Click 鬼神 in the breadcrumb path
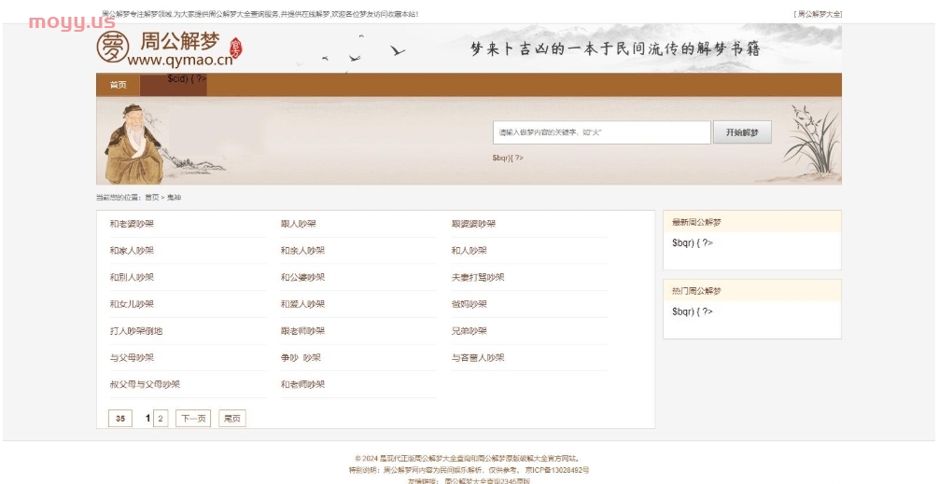 pyautogui.click(x=174, y=198)
